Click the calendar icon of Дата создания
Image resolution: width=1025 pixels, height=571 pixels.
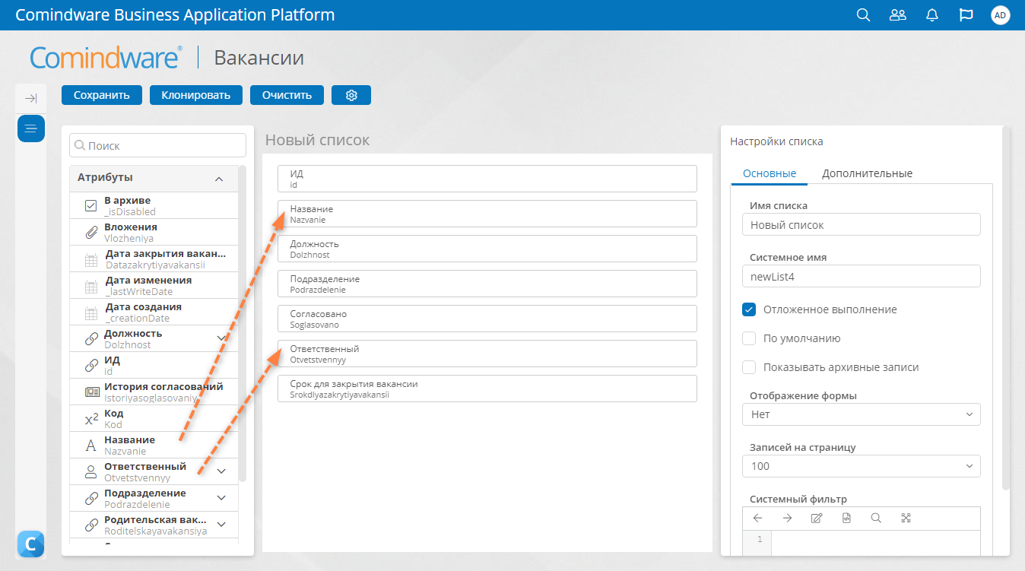(90, 313)
